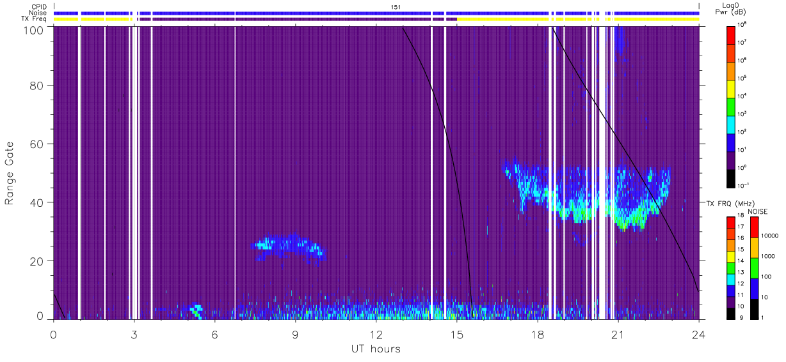The image size is (786, 362).
Task: Click the NOISE legend title
Action: [x=758, y=211]
